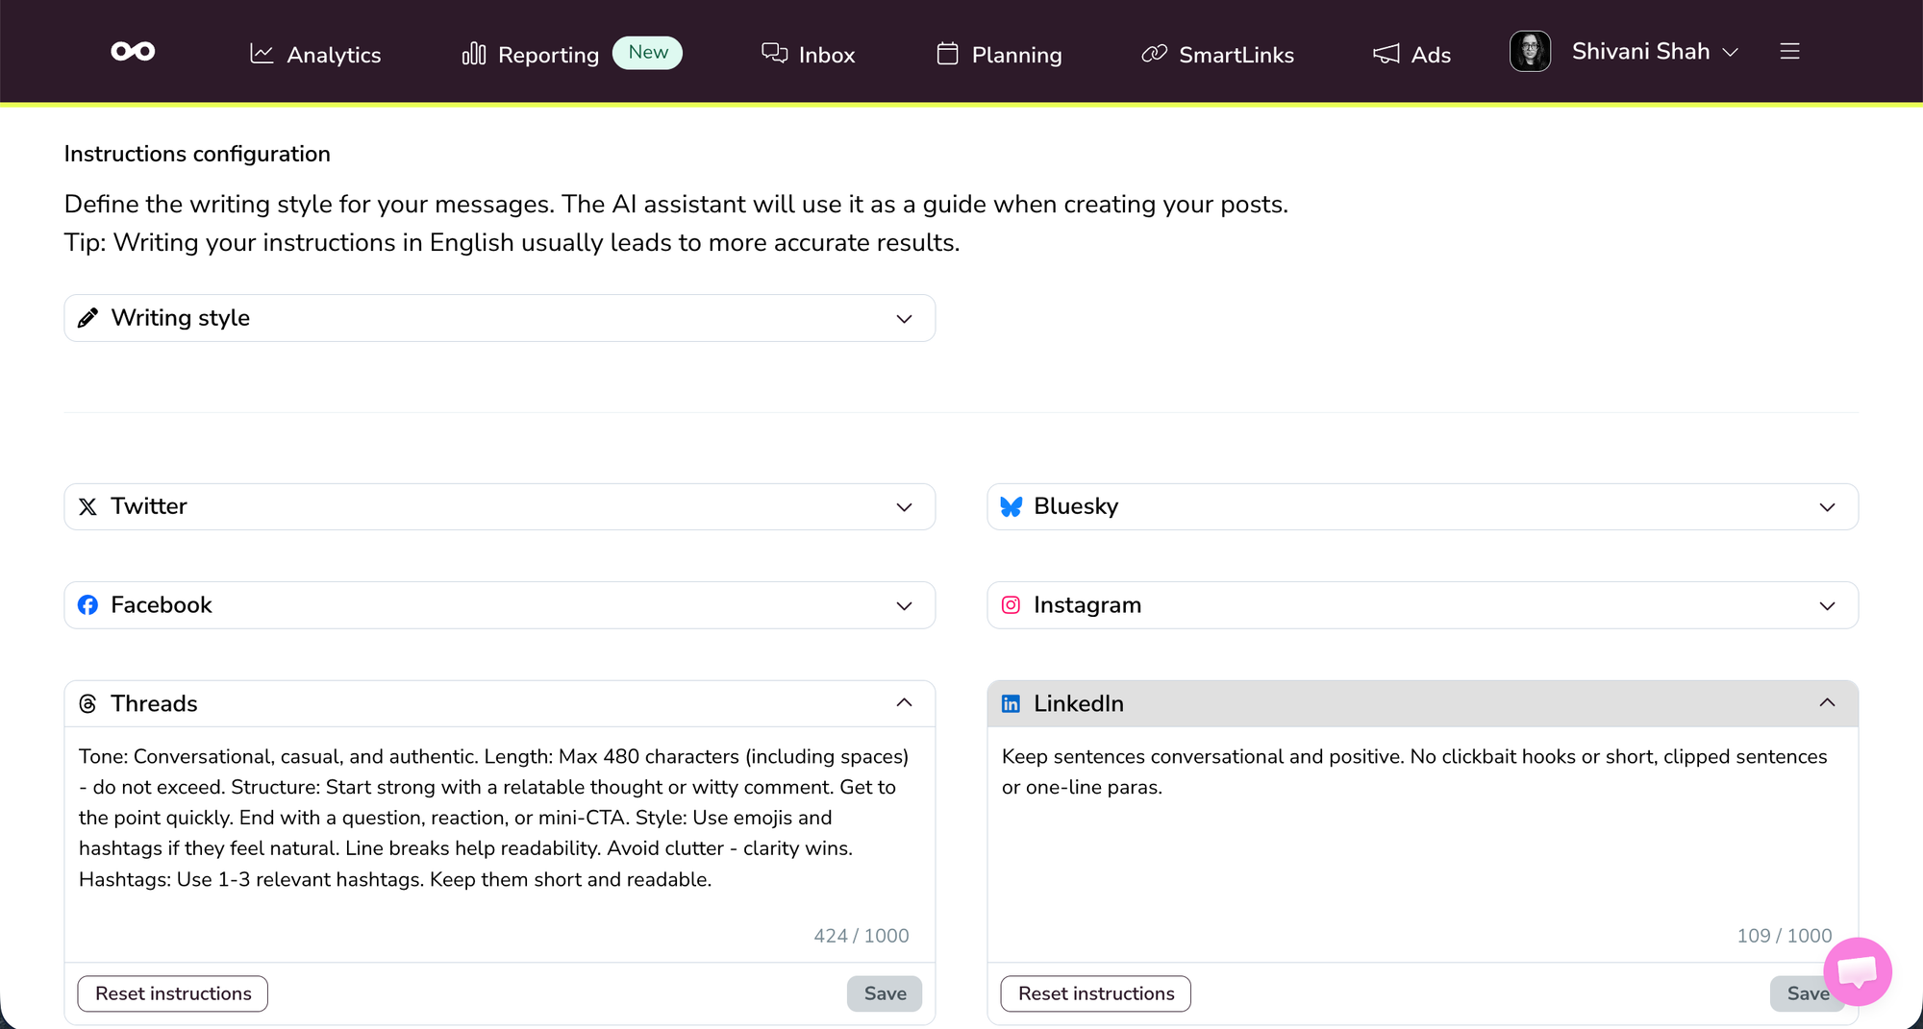Viewport: 1923px width, 1029px height.
Task: Click the Analytics line chart icon
Action: pyautogui.click(x=262, y=54)
